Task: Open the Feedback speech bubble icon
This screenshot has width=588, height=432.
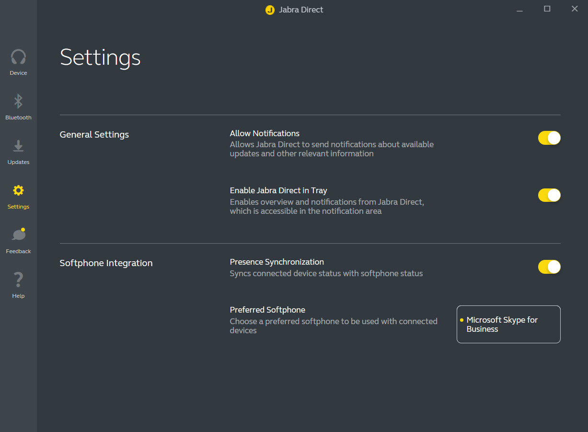Action: coord(19,234)
